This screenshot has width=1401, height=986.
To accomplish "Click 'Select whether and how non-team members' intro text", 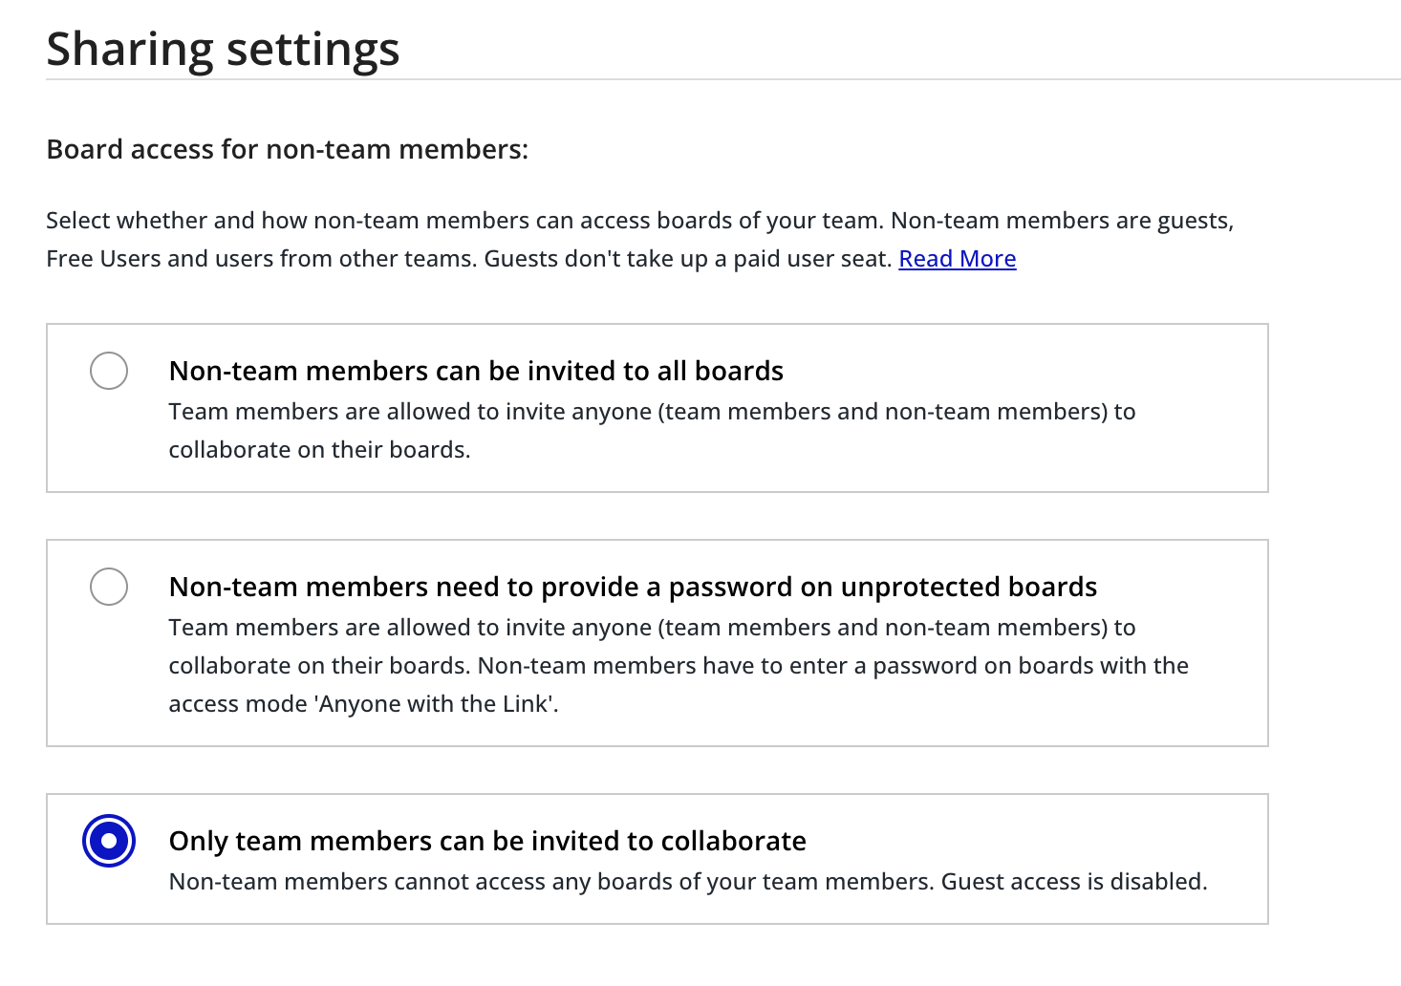I will click(287, 221).
